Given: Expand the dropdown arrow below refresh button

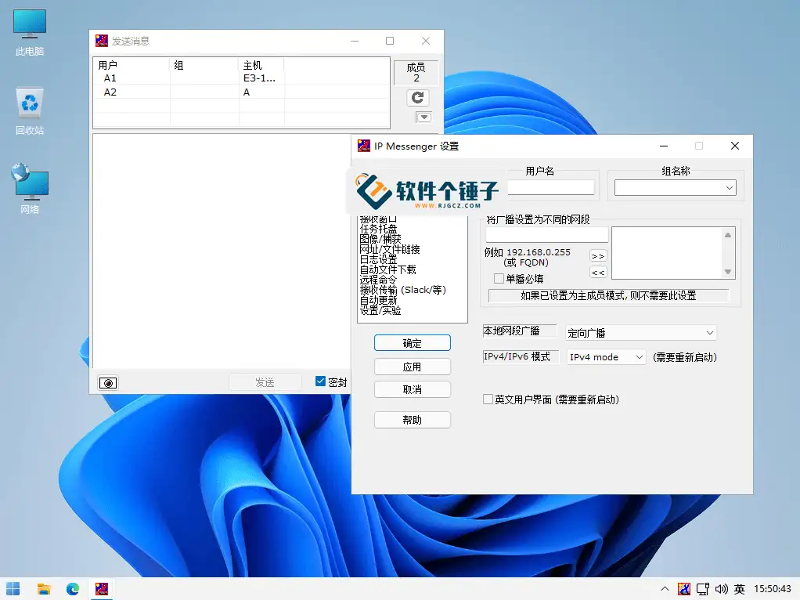Looking at the screenshot, I should pyautogui.click(x=423, y=117).
